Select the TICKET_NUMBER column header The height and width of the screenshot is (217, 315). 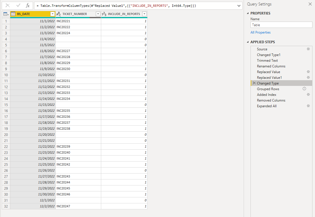coord(74,14)
